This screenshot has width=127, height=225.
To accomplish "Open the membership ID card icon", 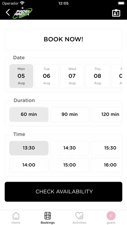I will (x=116, y=13).
